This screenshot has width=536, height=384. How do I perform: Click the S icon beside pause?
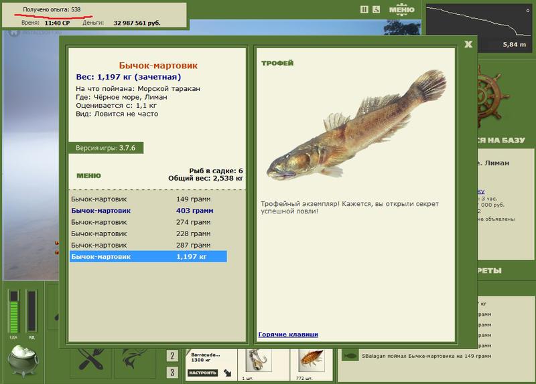376,9
